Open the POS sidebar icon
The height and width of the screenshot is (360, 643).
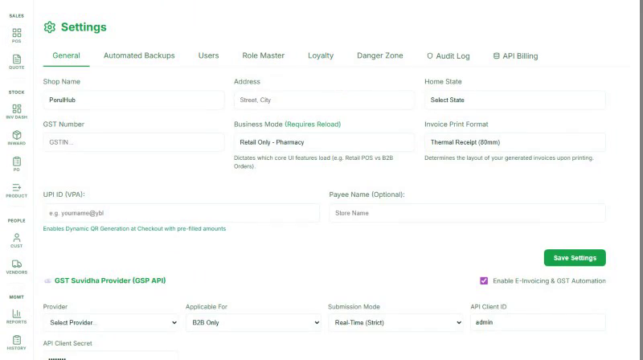click(x=16, y=35)
